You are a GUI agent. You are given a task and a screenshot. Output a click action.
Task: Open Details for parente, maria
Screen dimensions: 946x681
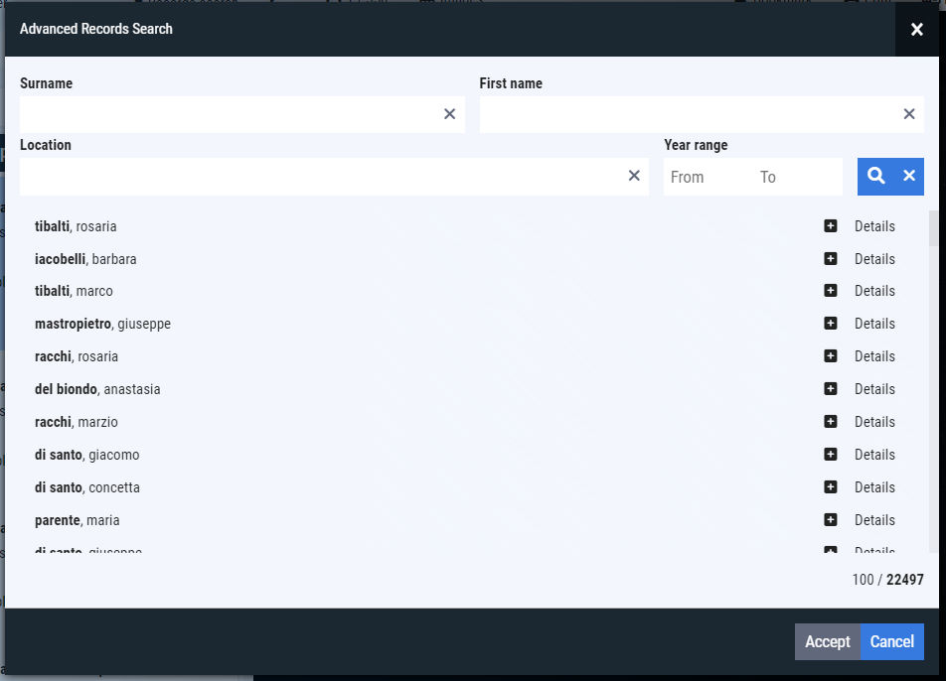pyautogui.click(x=874, y=519)
